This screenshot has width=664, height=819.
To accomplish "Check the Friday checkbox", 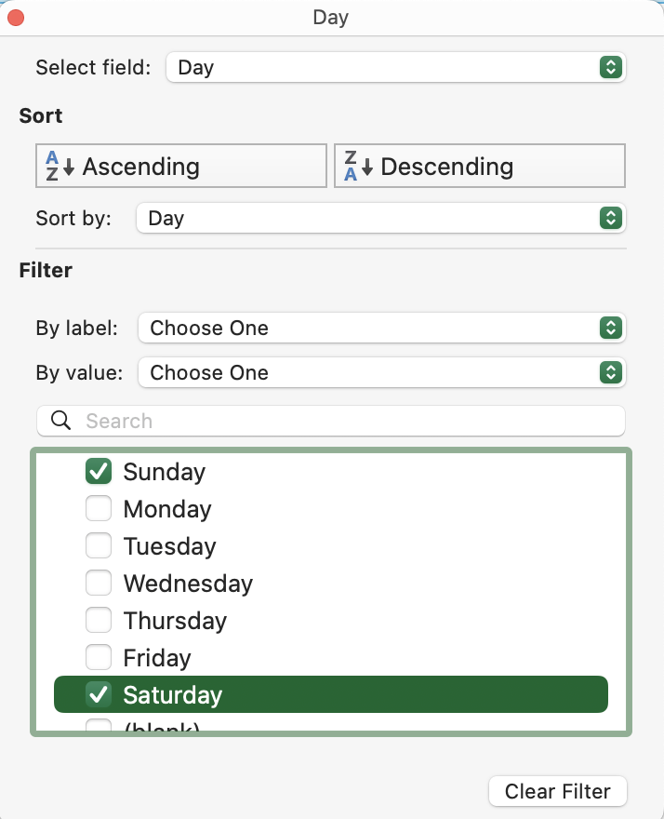I will pos(98,657).
